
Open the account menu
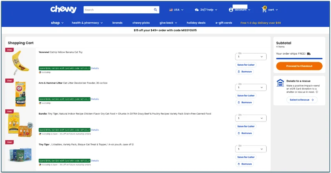coord(240,10)
